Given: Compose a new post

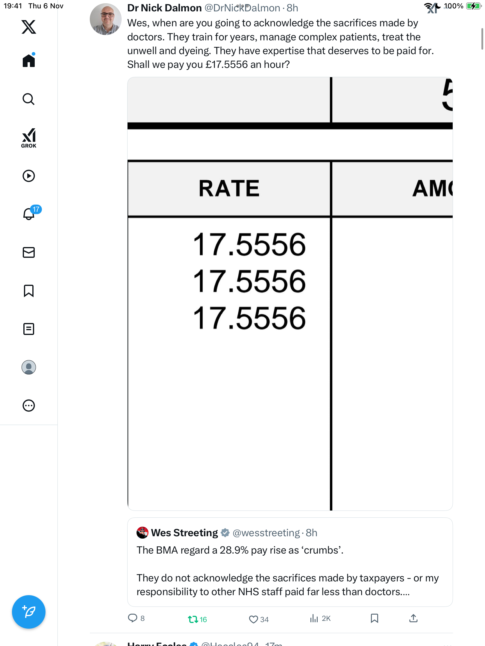Looking at the screenshot, I should pos(29,612).
